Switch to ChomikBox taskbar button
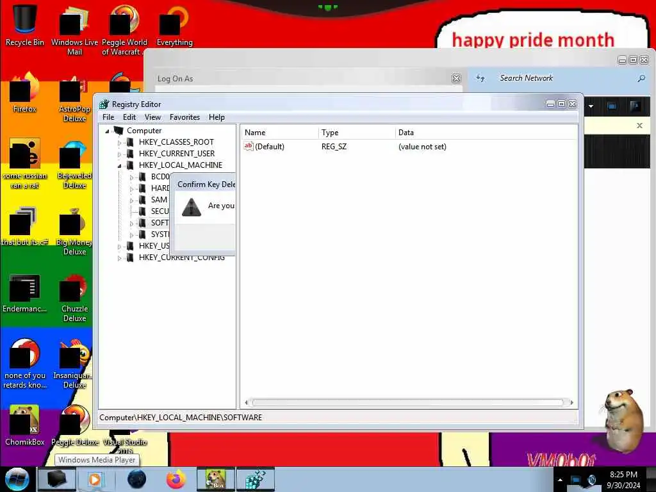 [215, 479]
